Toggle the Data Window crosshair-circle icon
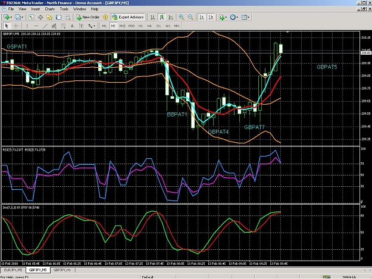 pos(40,17)
